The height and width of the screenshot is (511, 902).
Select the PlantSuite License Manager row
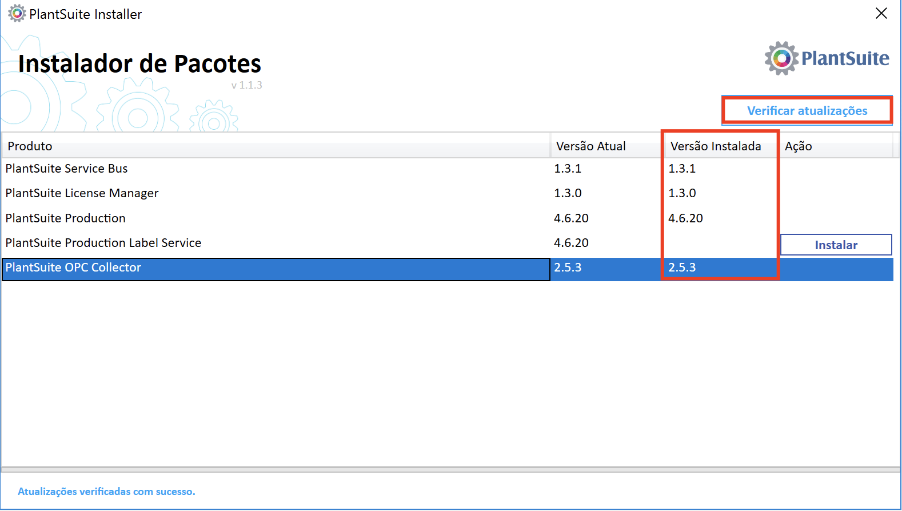coord(447,193)
